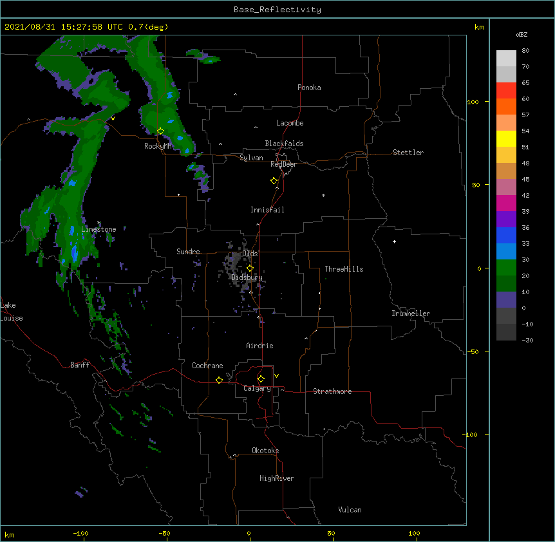555x542 pixels.
Task: Click the Ponoka city label
Action: pos(309,88)
